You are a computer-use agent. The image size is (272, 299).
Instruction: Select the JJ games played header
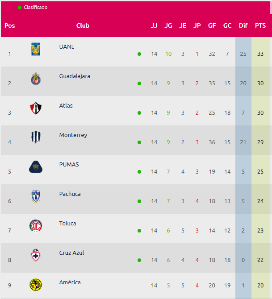(154, 25)
